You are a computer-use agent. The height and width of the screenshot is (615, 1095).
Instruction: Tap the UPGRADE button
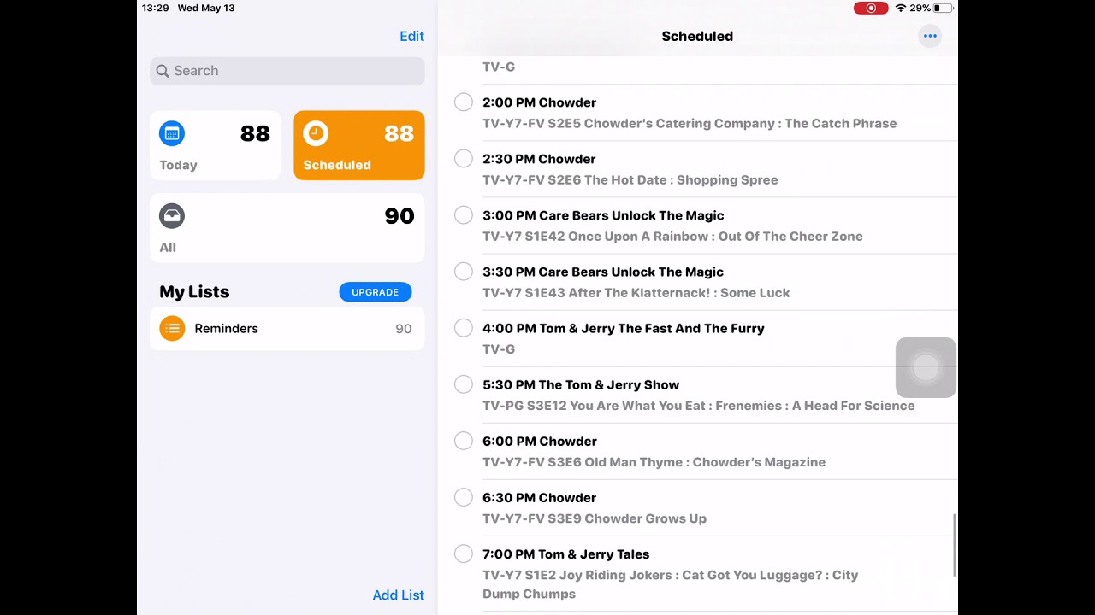[375, 292]
